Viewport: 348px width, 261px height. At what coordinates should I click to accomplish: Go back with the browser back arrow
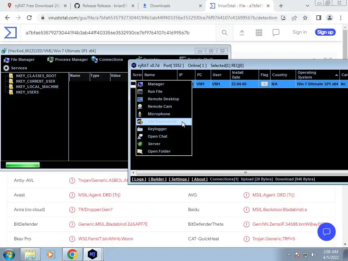click(7, 18)
